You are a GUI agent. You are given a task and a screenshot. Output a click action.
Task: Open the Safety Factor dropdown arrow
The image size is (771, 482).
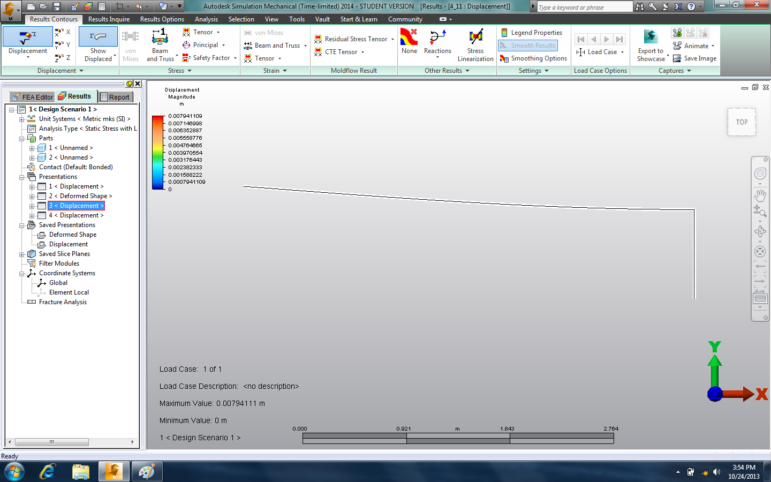[x=235, y=58]
